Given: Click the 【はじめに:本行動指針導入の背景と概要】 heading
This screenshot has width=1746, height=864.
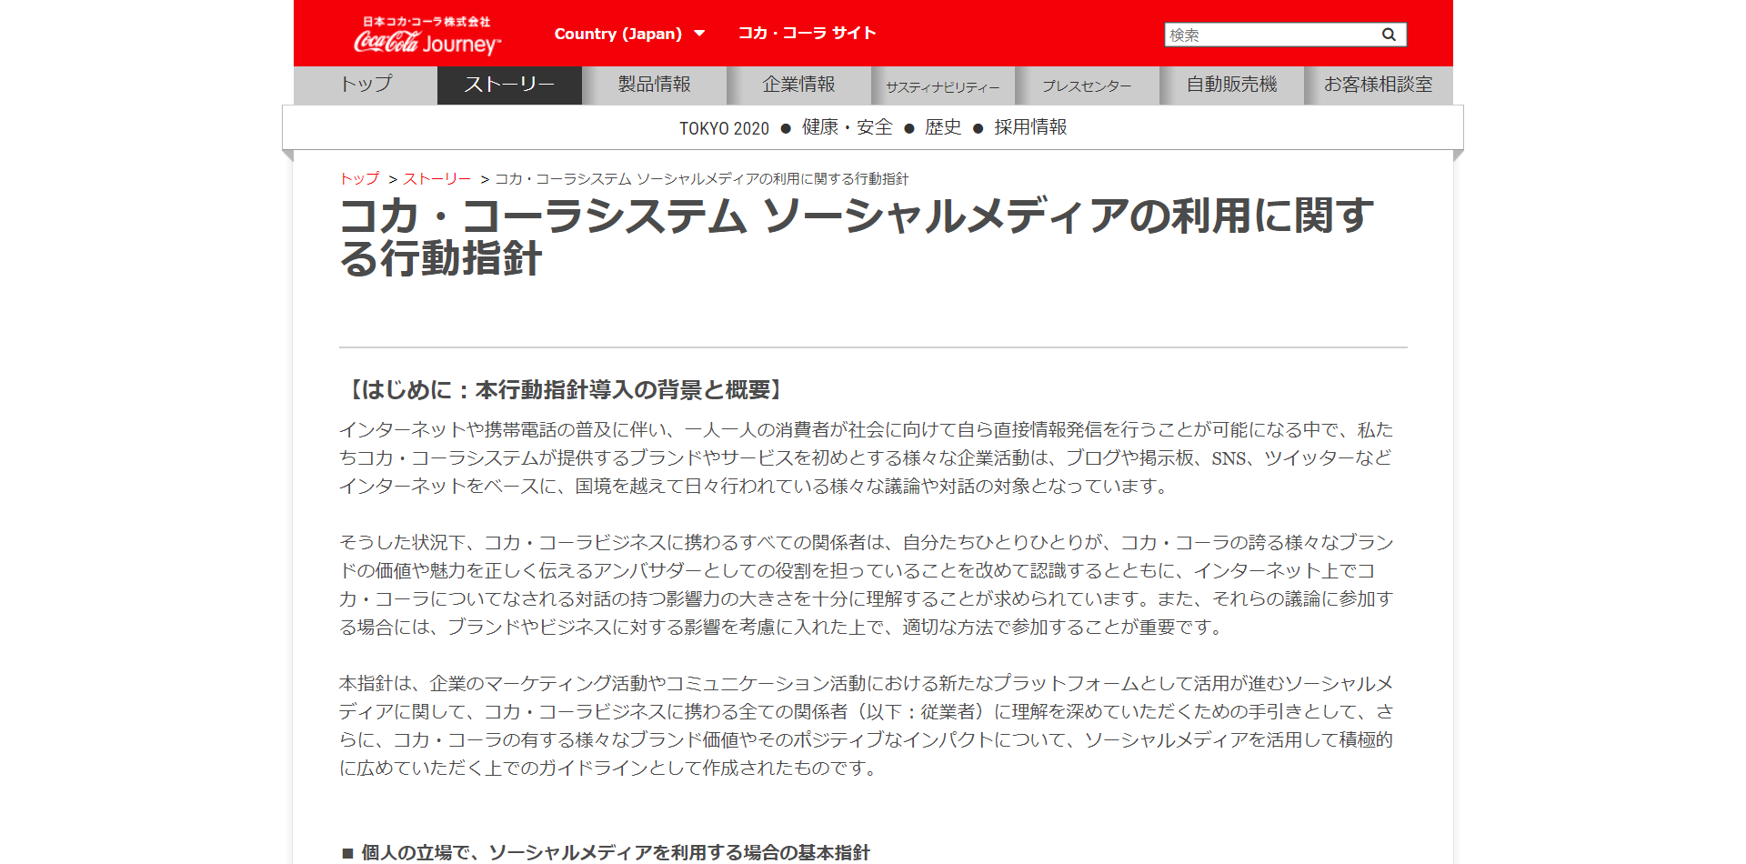Looking at the screenshot, I should coord(564,389).
